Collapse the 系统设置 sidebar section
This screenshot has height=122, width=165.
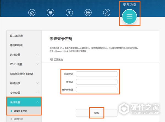click(24, 102)
